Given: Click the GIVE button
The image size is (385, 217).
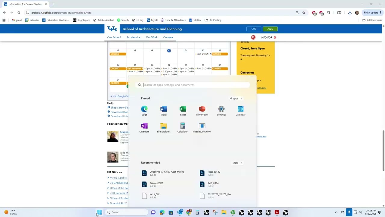Looking at the screenshot, I should click(x=254, y=29).
